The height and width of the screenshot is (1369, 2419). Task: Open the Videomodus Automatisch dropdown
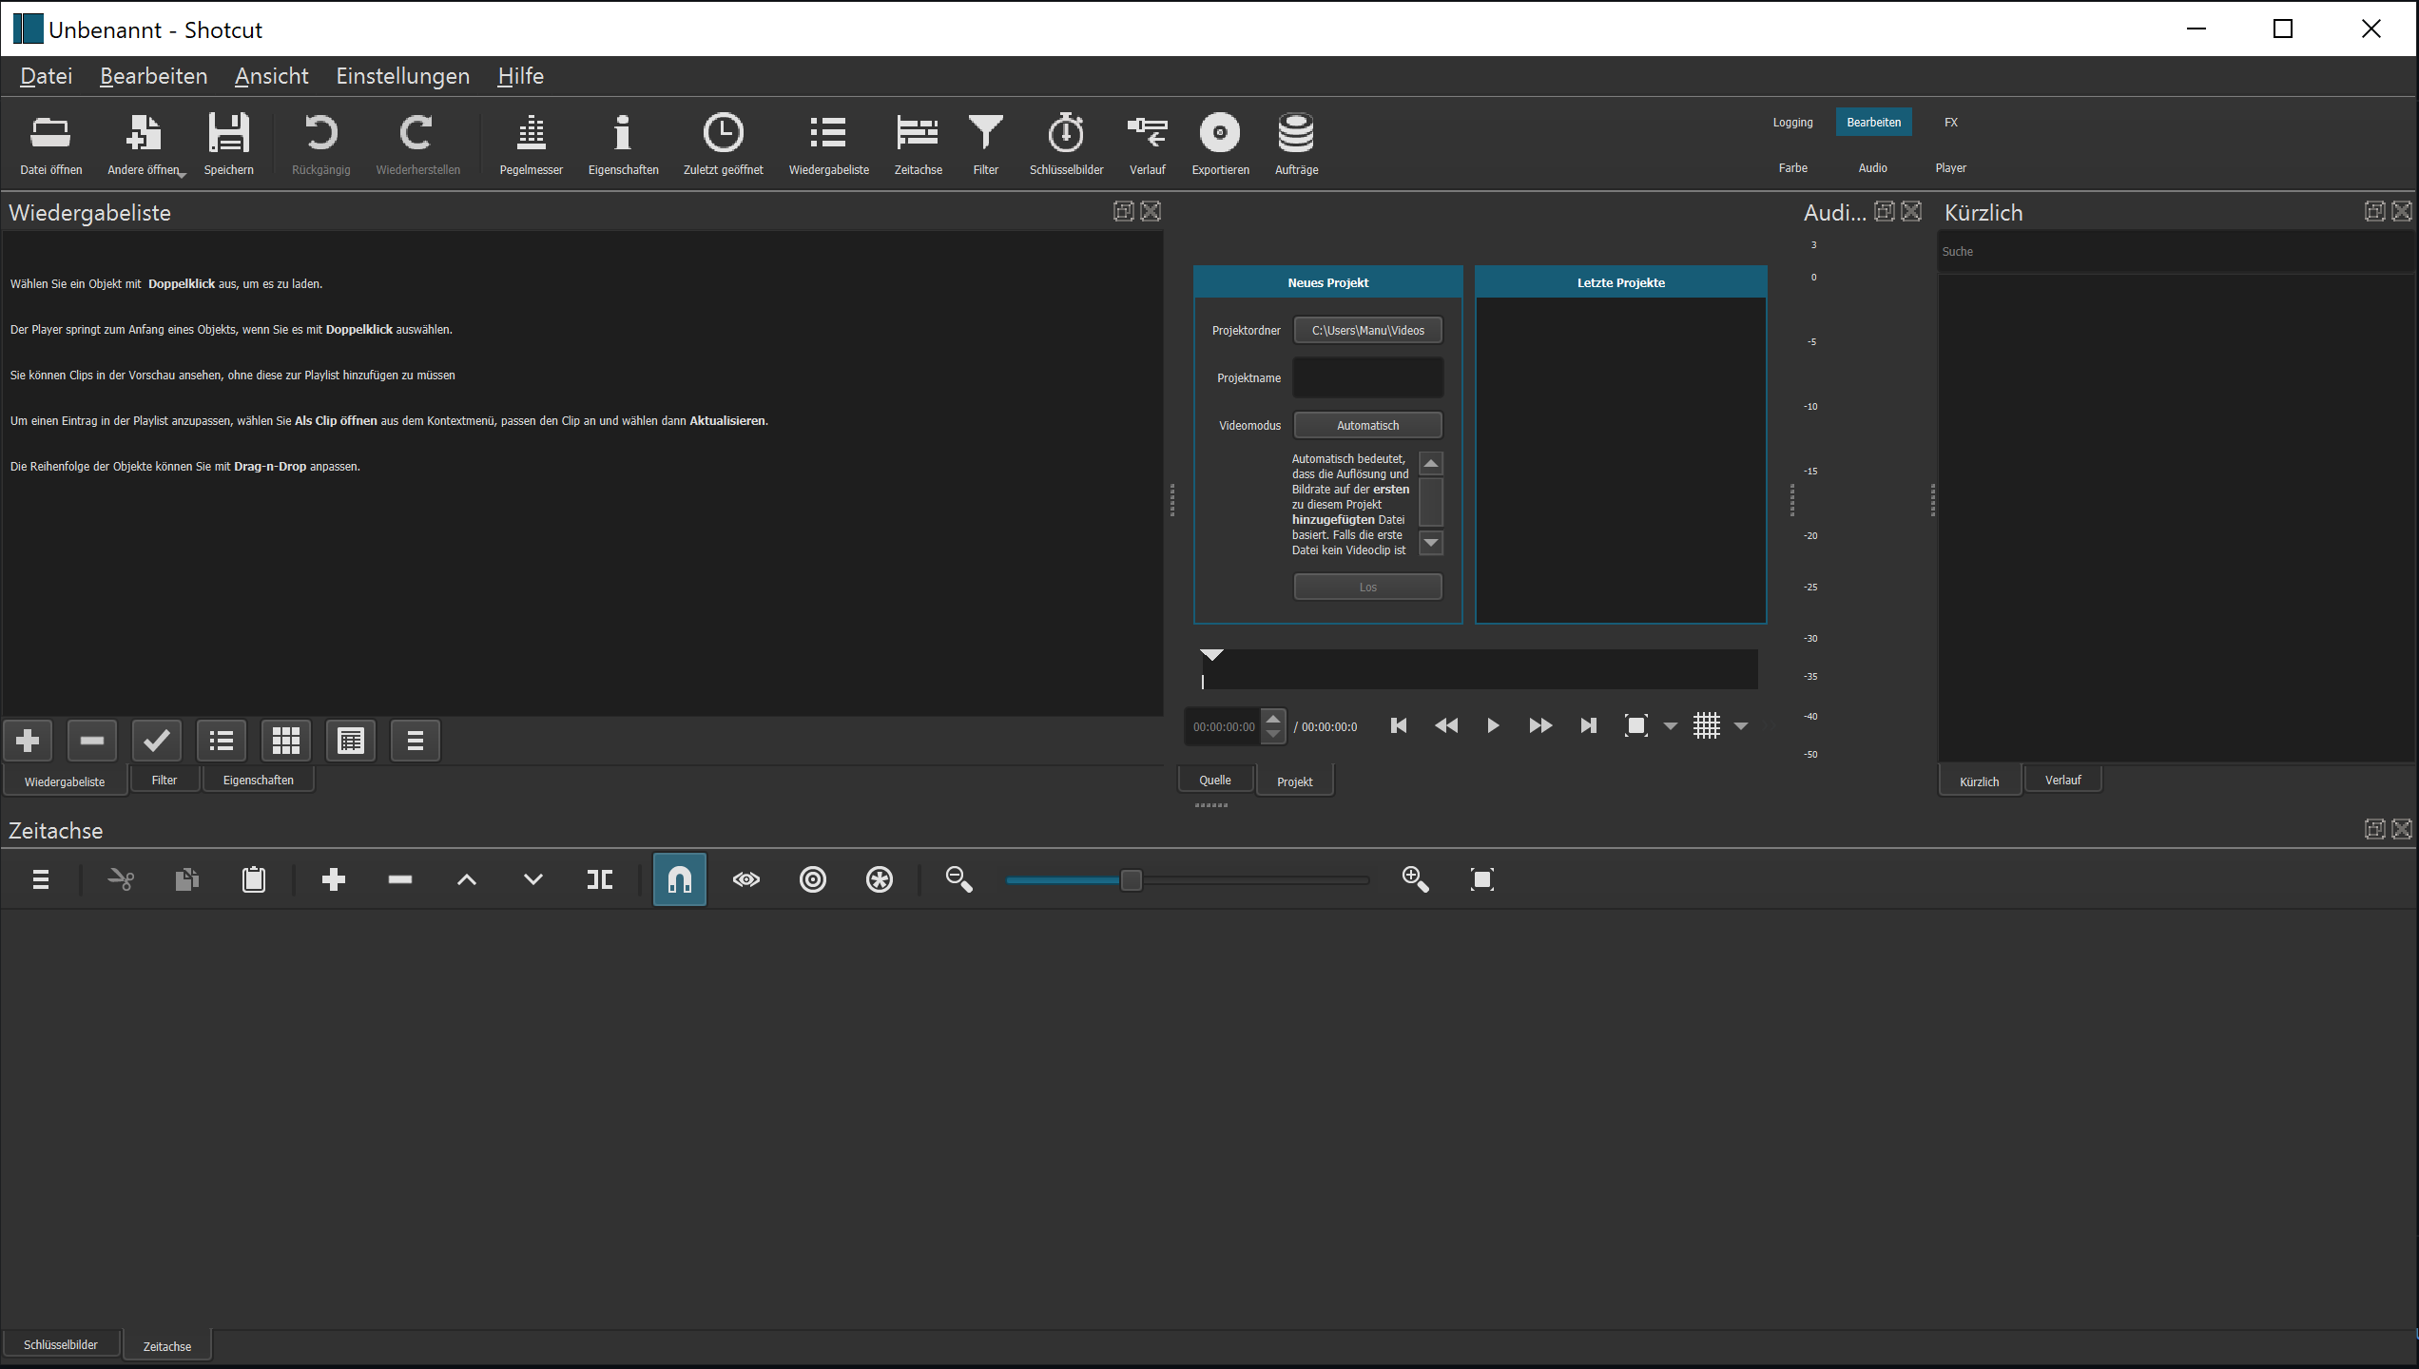[1367, 425]
